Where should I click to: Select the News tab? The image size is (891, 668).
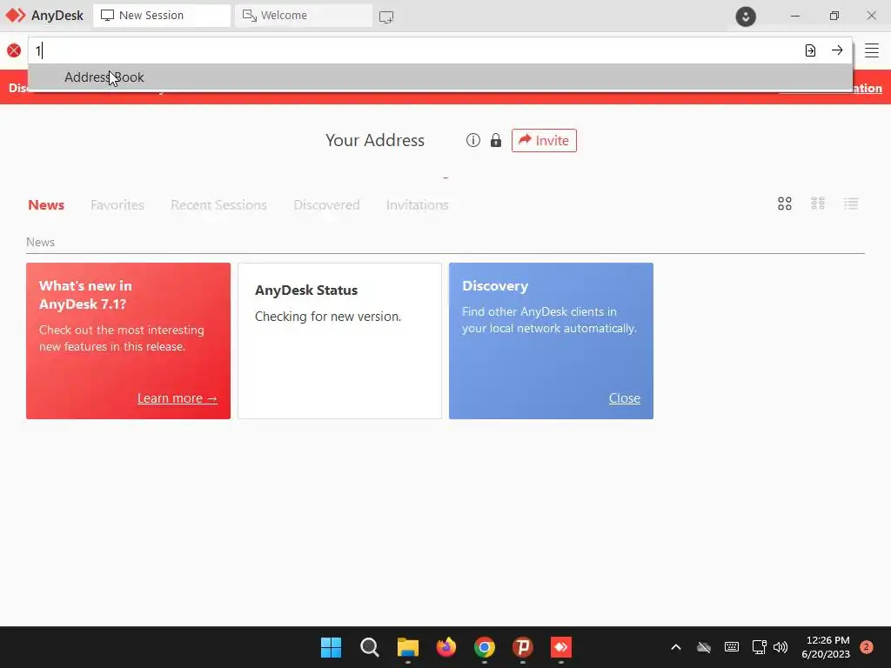click(x=46, y=205)
